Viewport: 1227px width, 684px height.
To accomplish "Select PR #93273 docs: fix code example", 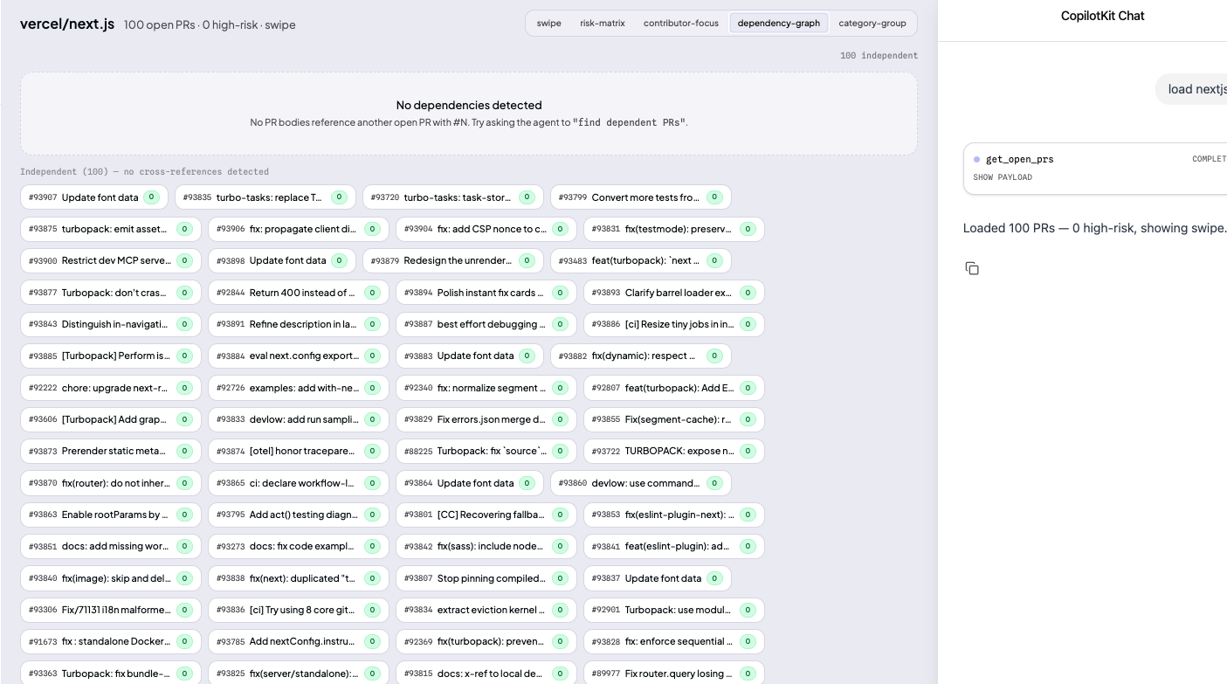I will 299,546.
